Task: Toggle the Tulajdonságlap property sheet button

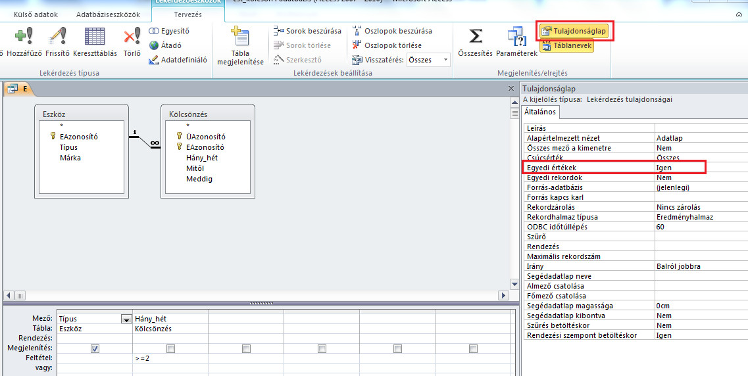Action: pos(574,31)
